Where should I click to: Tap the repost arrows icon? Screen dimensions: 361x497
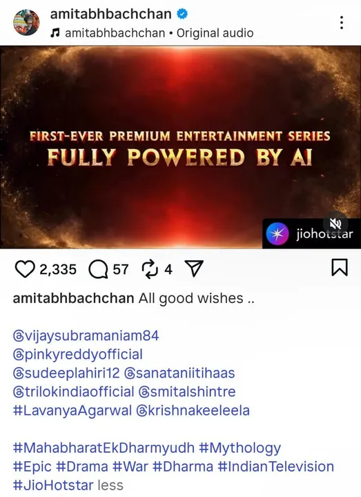150,269
